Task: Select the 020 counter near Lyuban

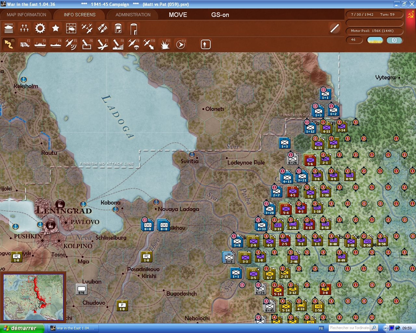Action: pos(81,289)
